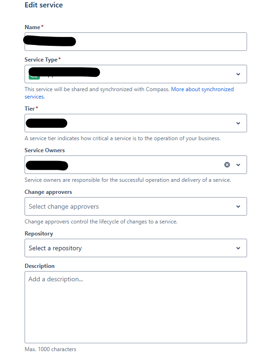Click the 'Description' field label
Image resolution: width=273 pixels, height=359 pixels.
pos(39,266)
